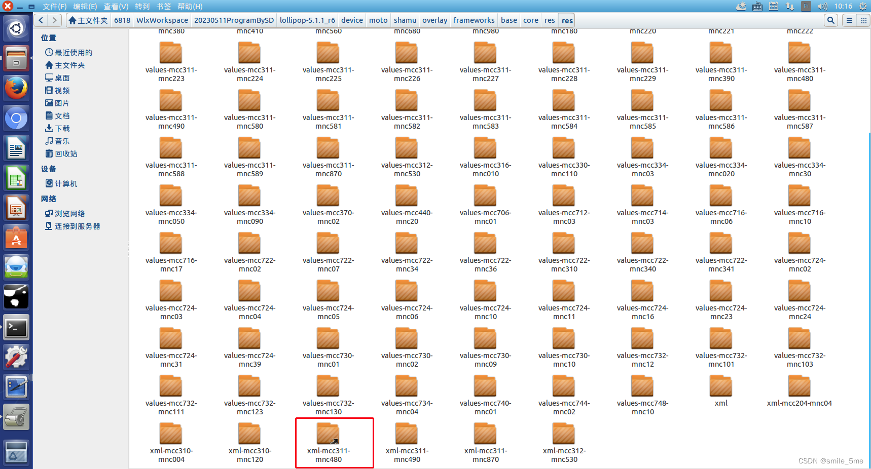Open 下载 in the sidebar
Image resolution: width=871 pixels, height=469 pixels.
click(x=57, y=128)
